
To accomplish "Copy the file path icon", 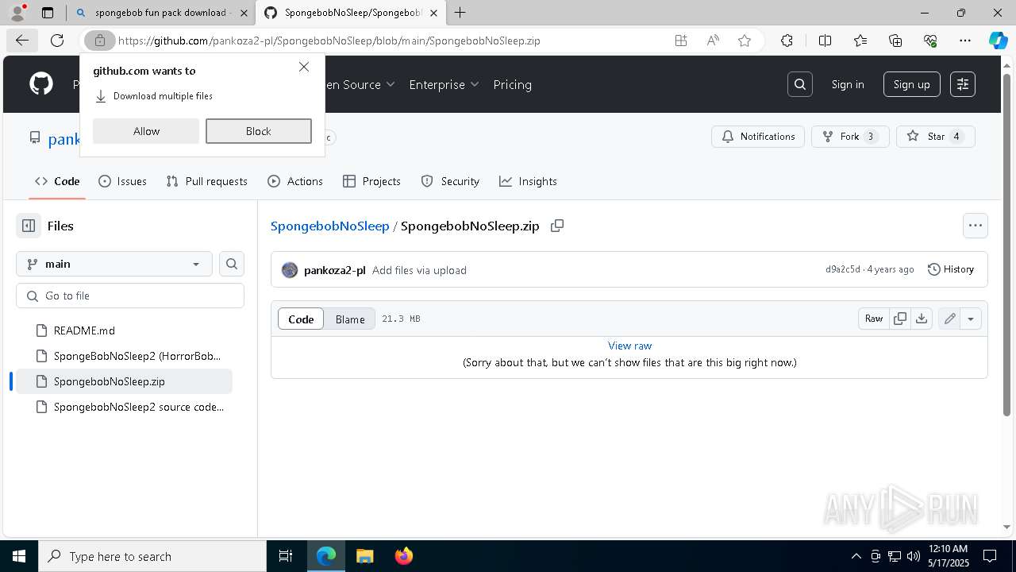I will tap(557, 226).
